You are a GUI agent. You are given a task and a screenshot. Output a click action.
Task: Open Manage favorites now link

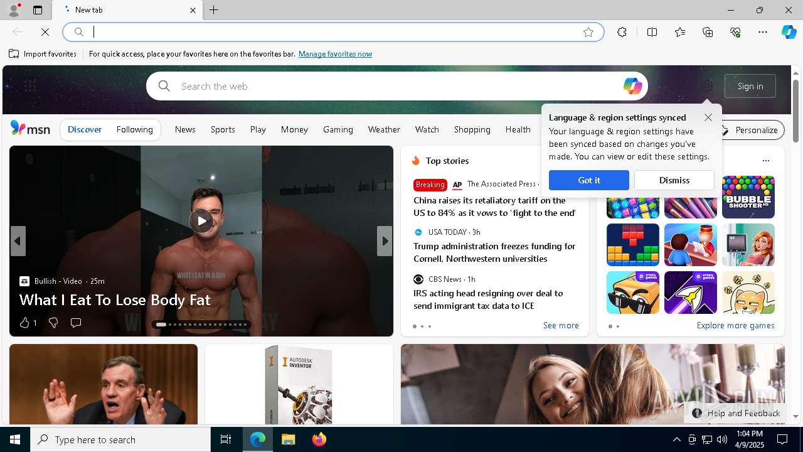[335, 54]
